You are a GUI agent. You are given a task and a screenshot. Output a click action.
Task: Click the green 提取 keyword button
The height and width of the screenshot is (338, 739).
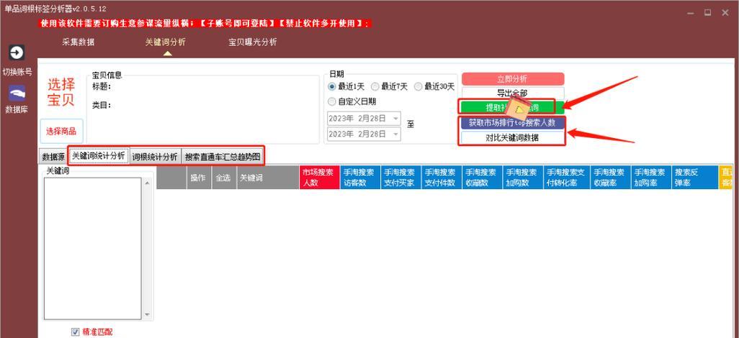513,107
